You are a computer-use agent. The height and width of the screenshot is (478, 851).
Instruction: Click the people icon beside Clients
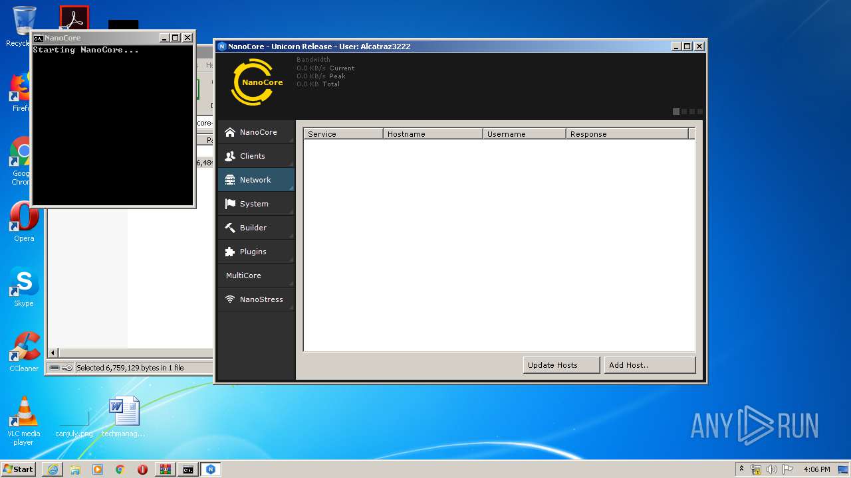point(230,156)
